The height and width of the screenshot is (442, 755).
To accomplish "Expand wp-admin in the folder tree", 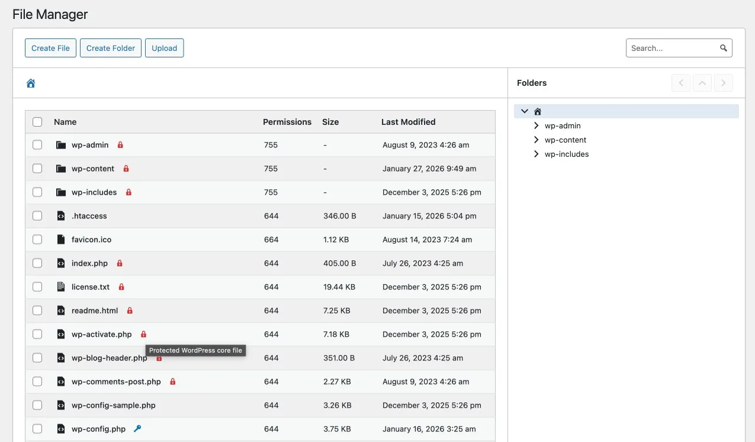I will point(536,125).
